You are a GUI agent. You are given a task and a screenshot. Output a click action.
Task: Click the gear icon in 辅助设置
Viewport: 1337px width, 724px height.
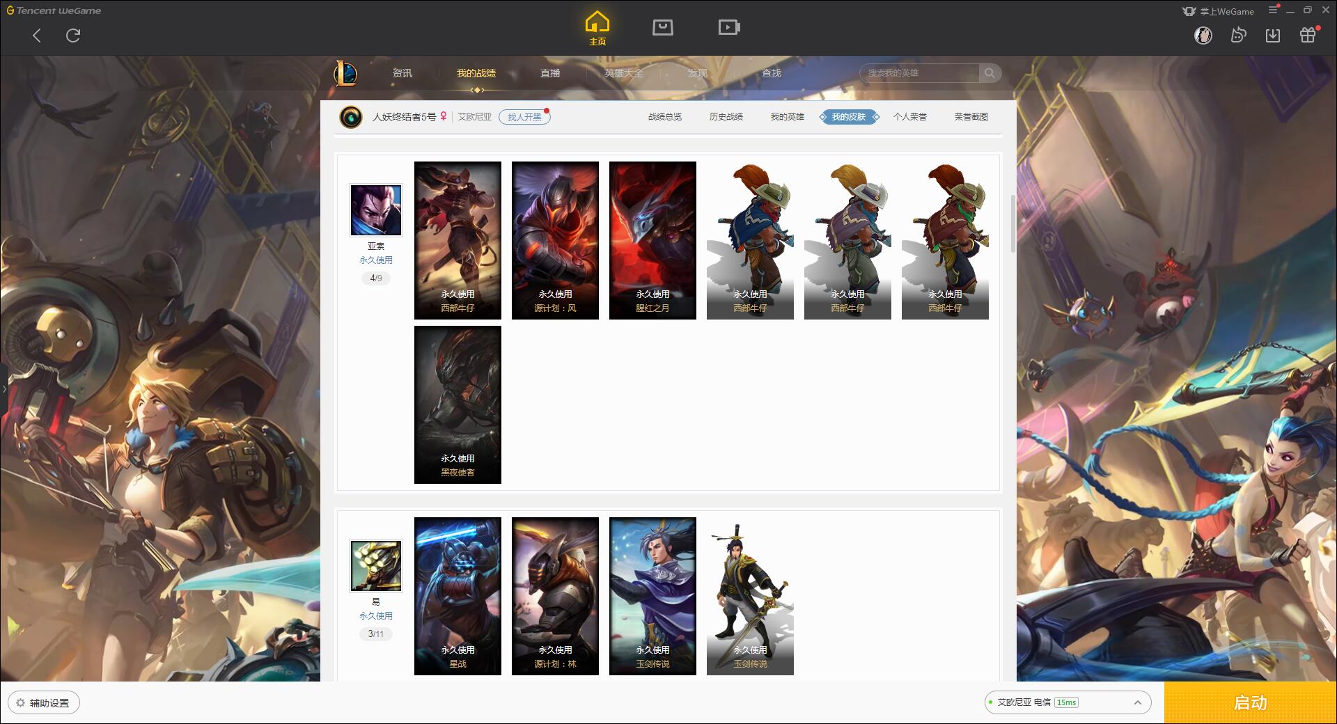[20, 703]
